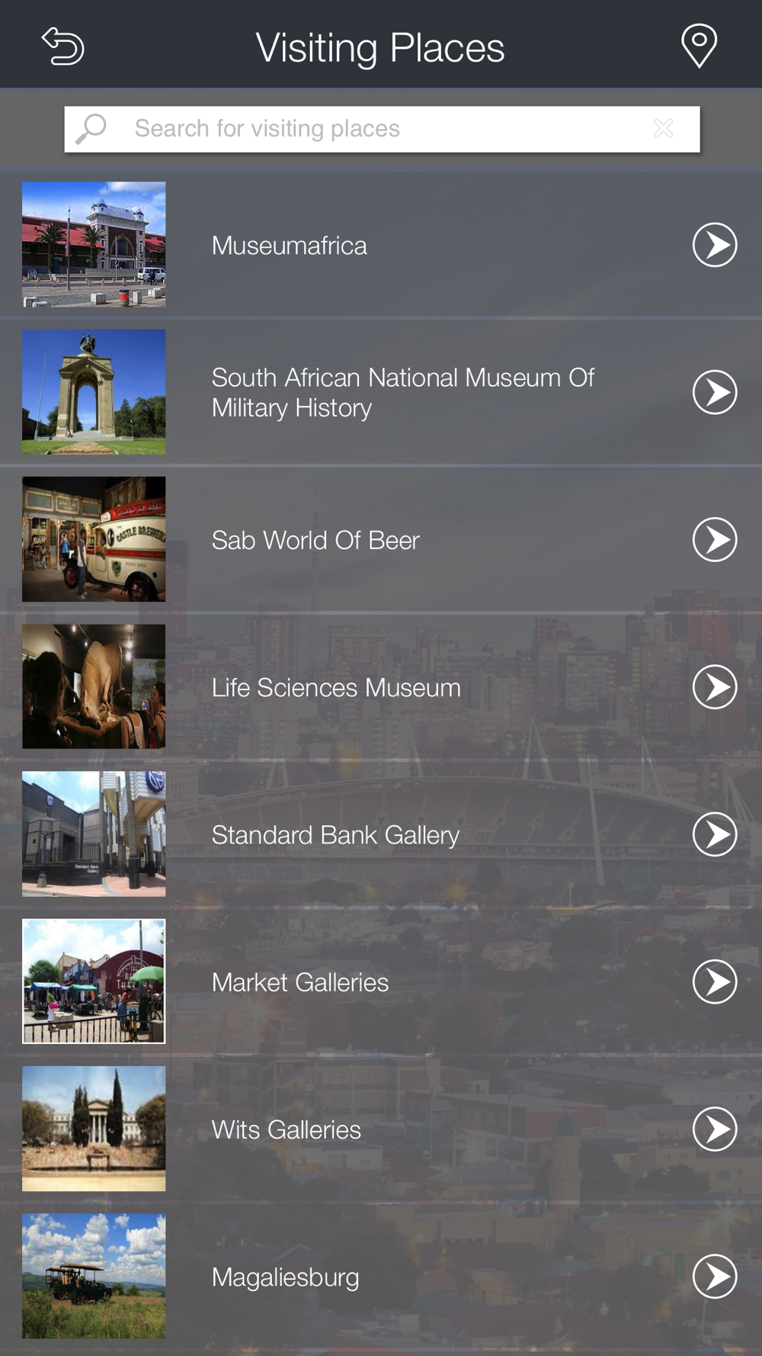Open Standard Bank Gallery arrow

[714, 834]
